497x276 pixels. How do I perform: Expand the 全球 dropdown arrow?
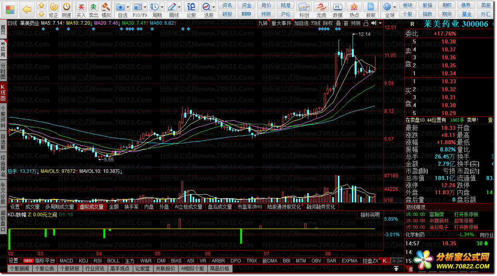(x=394, y=7)
